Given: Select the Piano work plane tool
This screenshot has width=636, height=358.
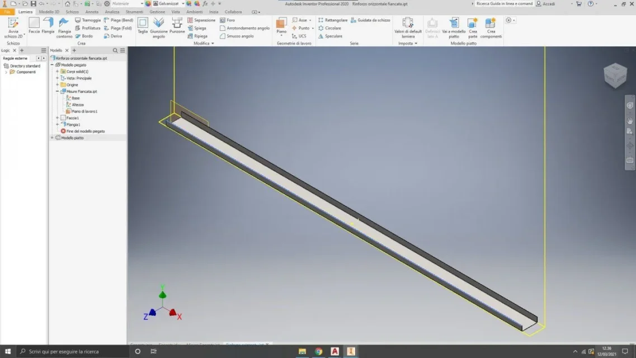Looking at the screenshot, I should point(281,25).
